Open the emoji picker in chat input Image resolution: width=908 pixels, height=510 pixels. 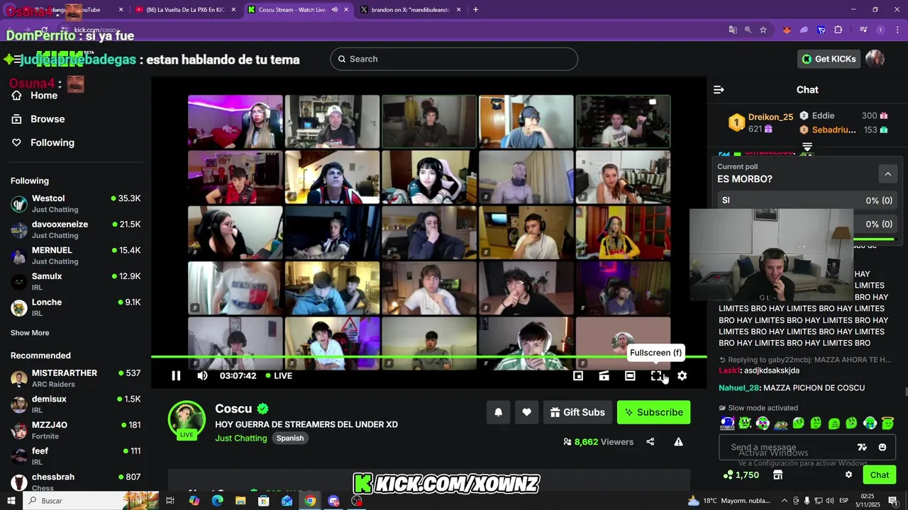point(882,447)
